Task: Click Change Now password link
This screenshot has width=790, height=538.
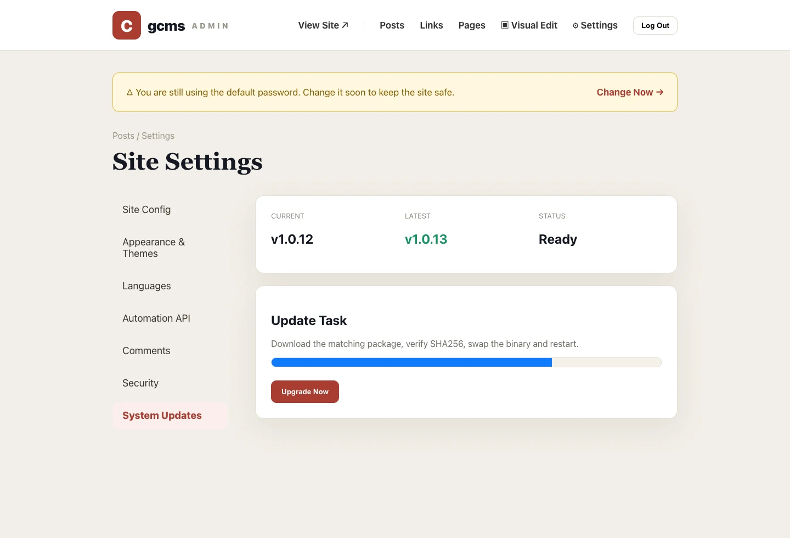Action: tap(630, 92)
